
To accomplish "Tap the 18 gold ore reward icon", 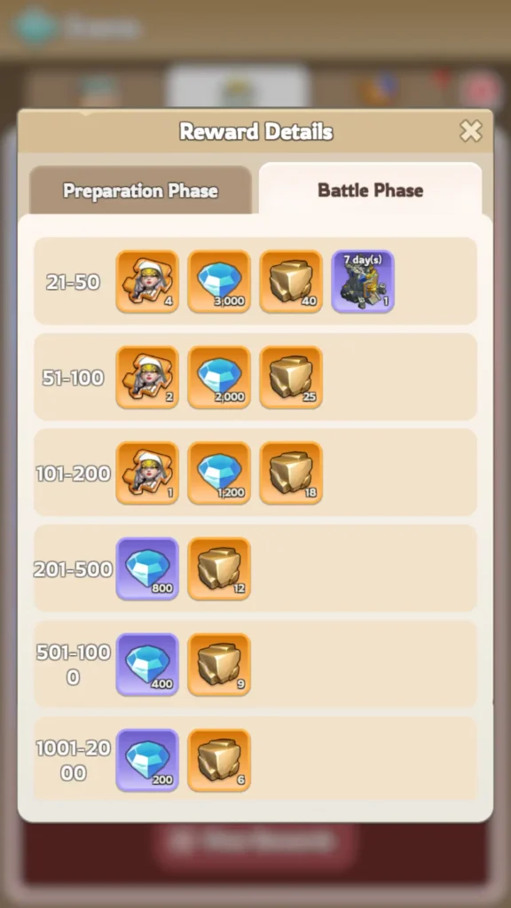I will 291,474.
